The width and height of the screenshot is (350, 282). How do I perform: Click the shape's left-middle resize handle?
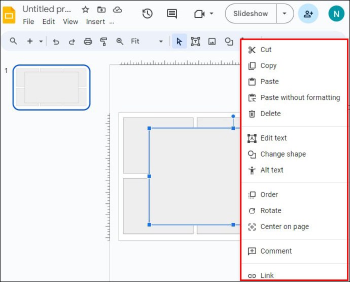149,177
